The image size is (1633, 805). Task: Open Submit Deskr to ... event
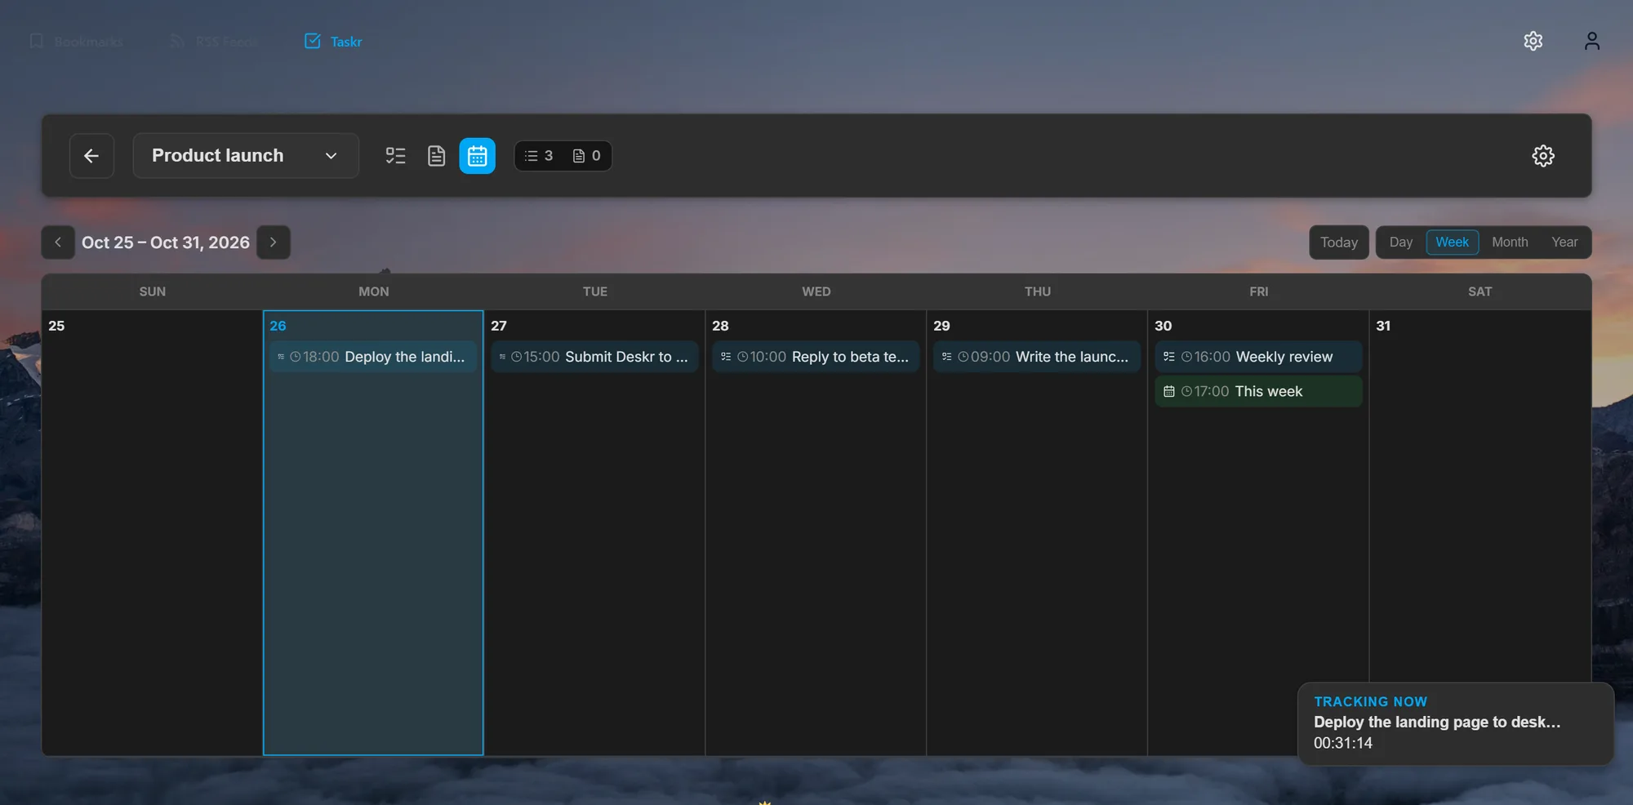pyautogui.click(x=594, y=357)
